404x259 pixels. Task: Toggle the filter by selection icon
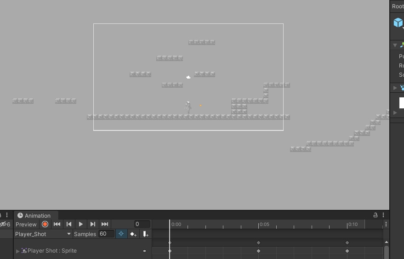tap(121, 234)
